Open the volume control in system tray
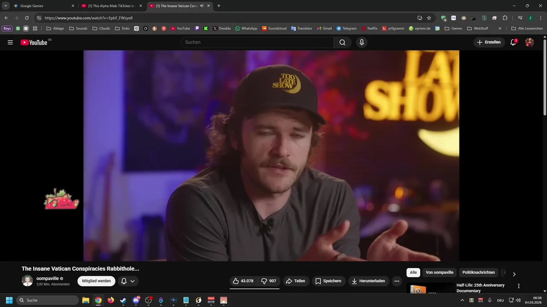Viewport: 547px width, 307px height. pyautogui.click(x=518, y=300)
